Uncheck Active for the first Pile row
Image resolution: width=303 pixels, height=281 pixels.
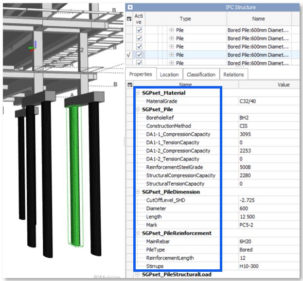pyautogui.click(x=139, y=30)
